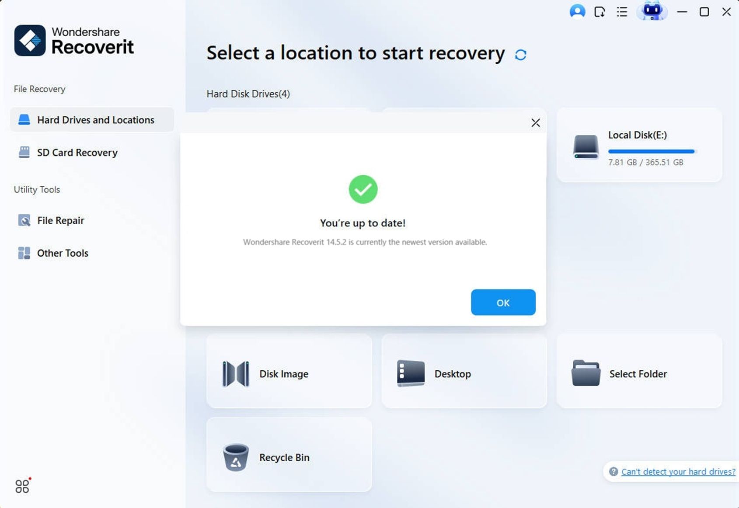739x508 pixels.
Task: Click the Hard Disk Drives(4) heading
Action: point(248,94)
